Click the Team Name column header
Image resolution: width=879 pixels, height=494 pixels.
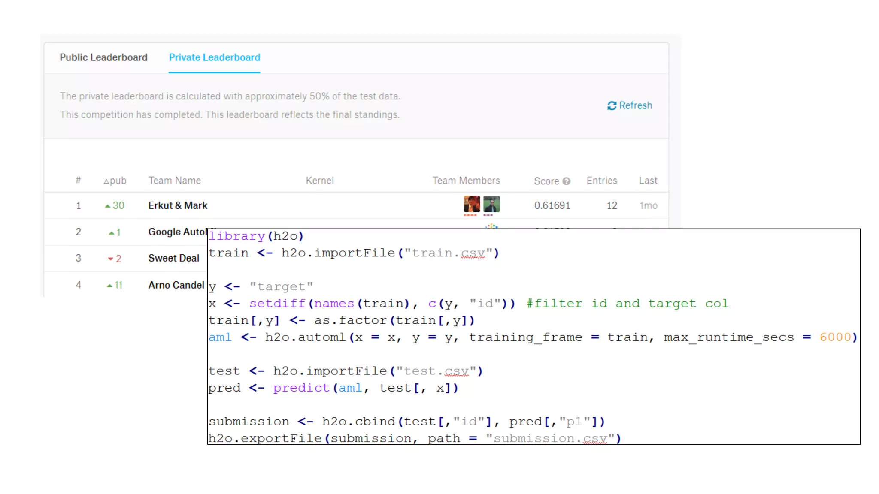174,181
